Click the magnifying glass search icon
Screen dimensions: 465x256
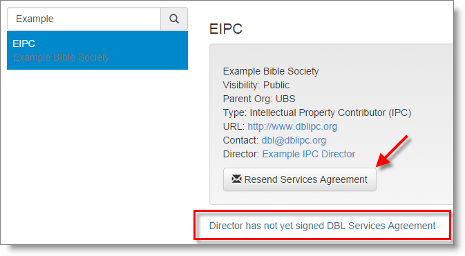click(x=174, y=19)
